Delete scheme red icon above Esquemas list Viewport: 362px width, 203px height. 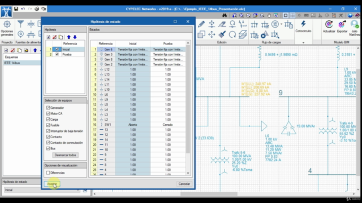12,50
